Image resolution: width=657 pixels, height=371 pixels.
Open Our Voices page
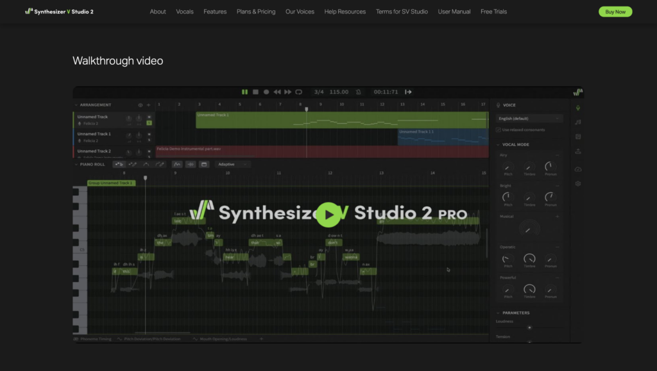point(300,12)
